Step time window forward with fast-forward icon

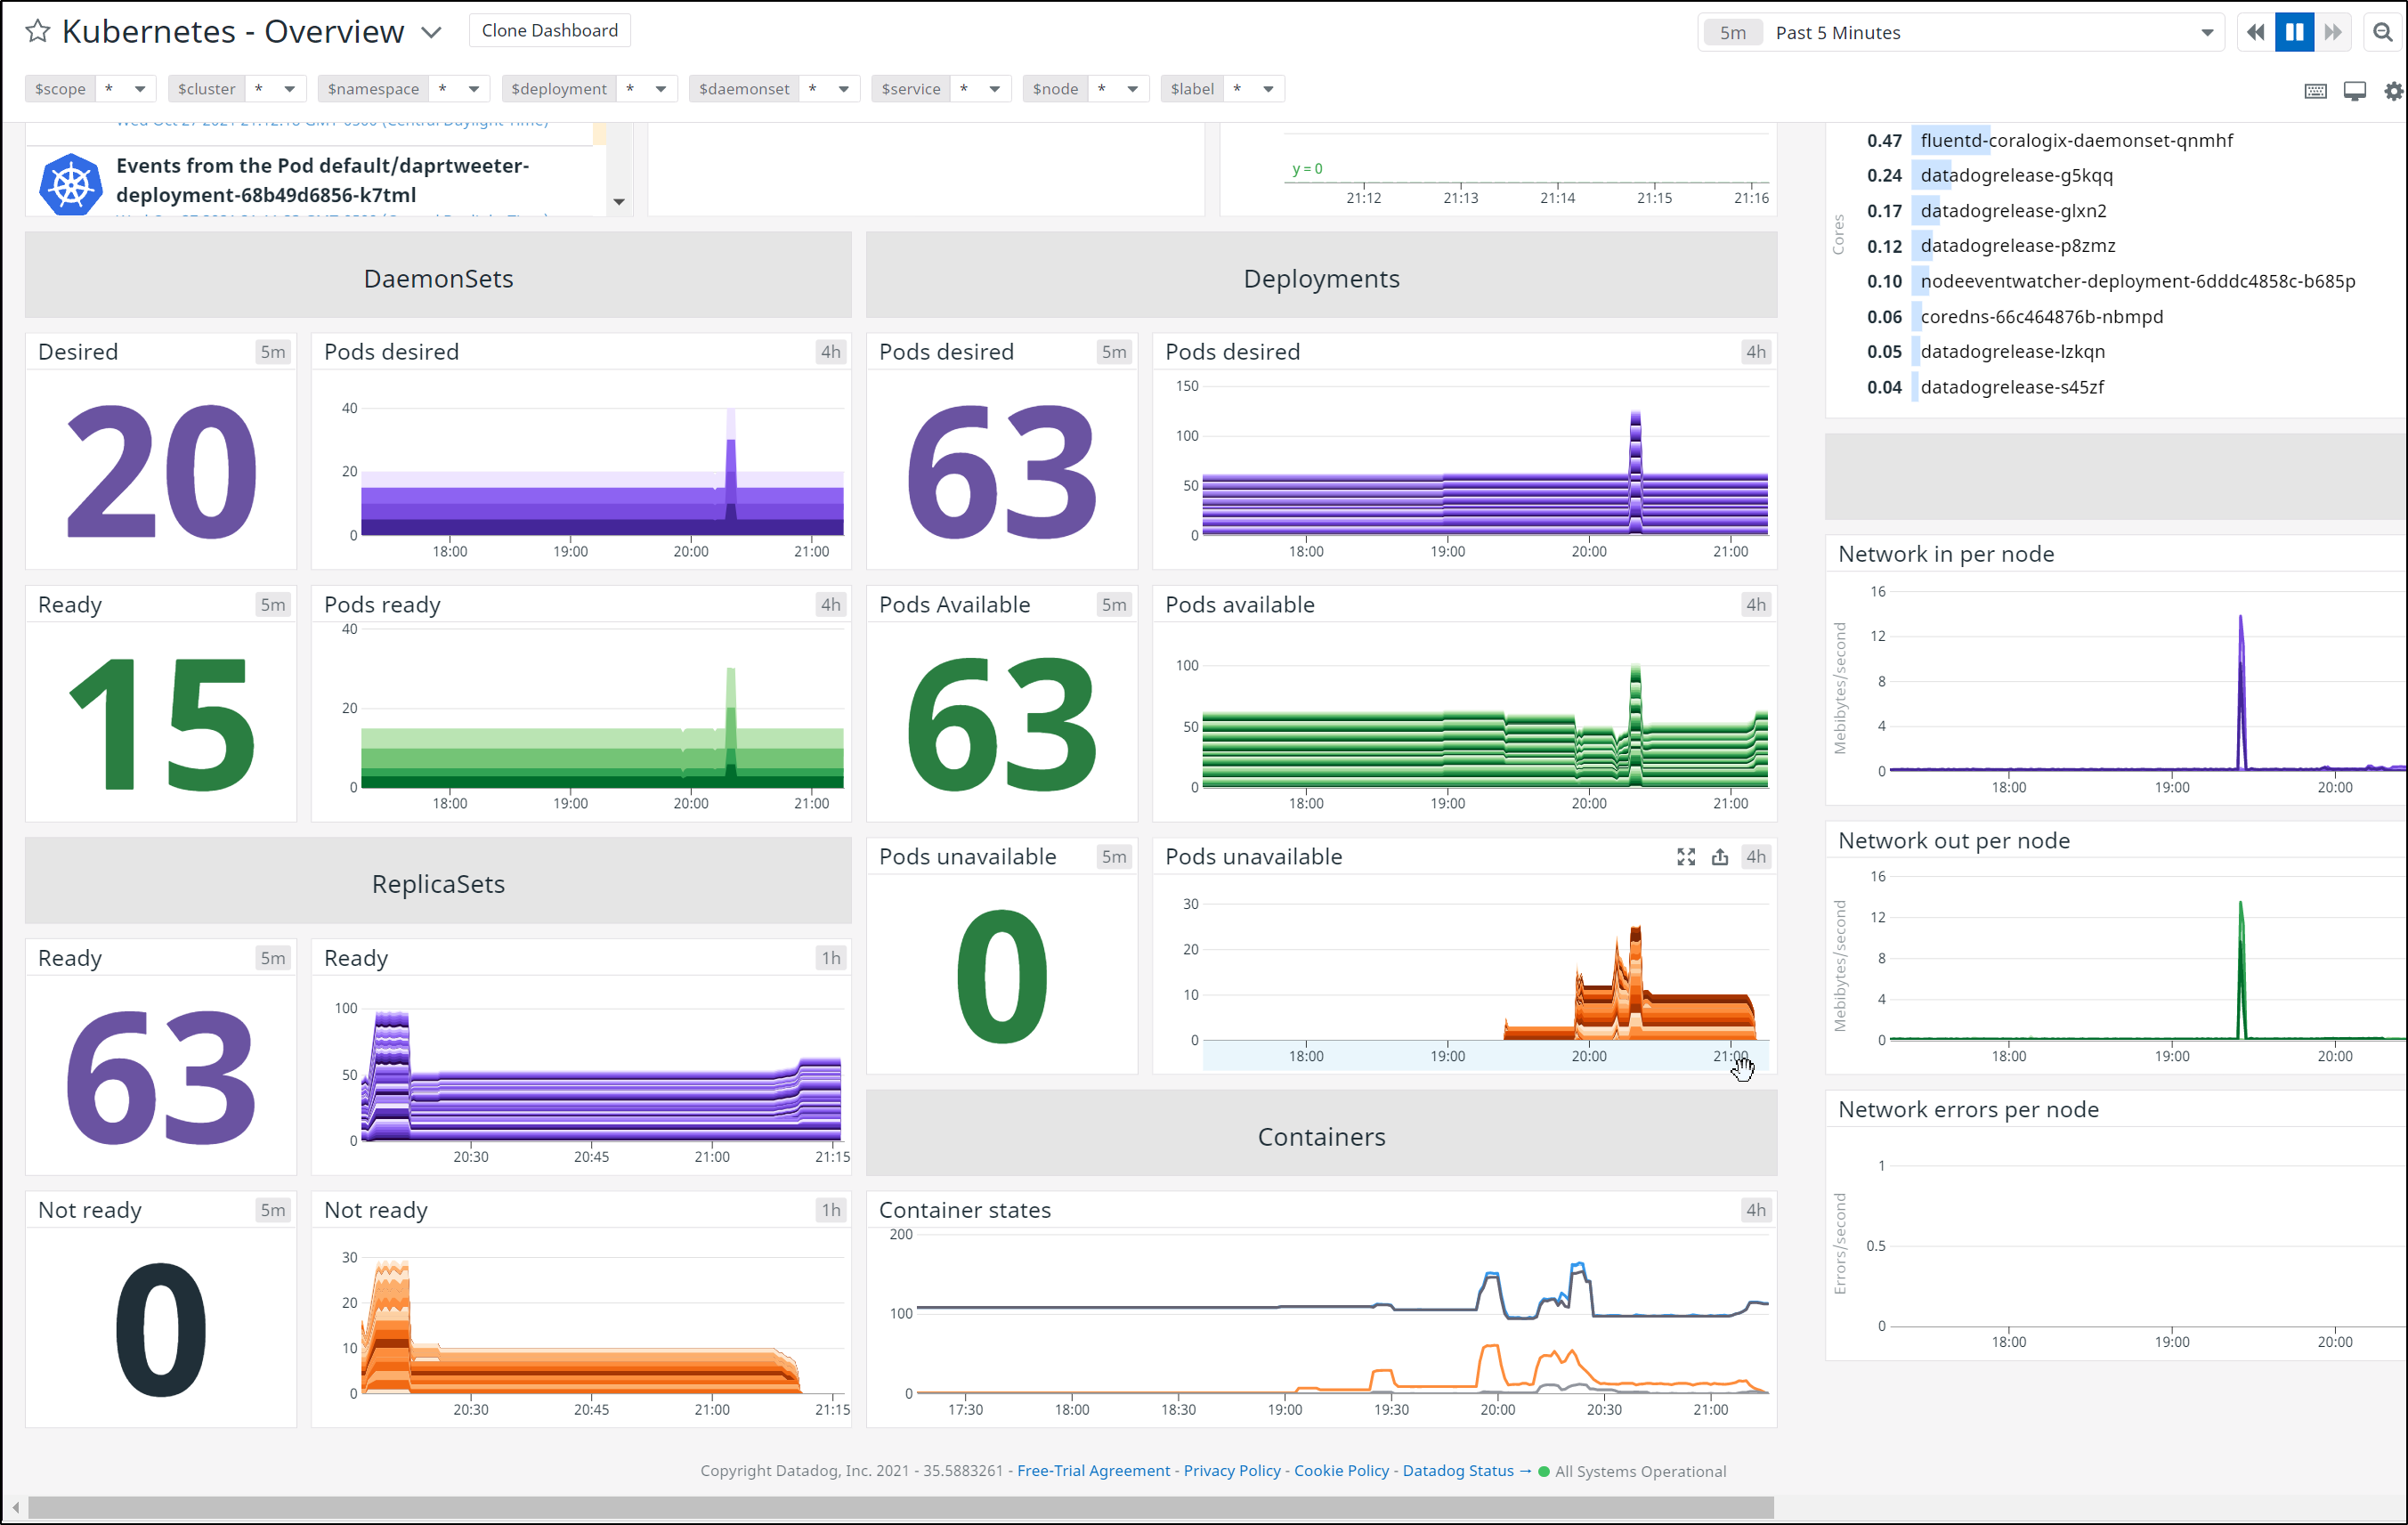[2332, 32]
